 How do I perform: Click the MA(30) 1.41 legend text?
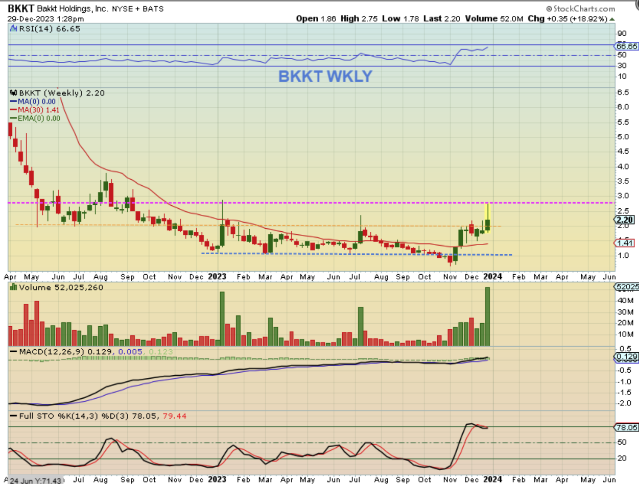[38, 110]
